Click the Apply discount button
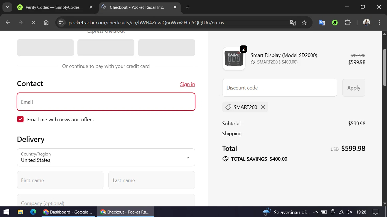 (354, 88)
